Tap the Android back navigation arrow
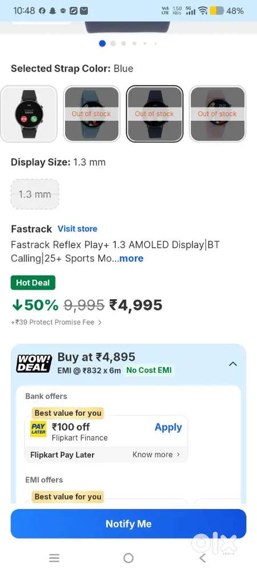The image size is (257, 572). [x=202, y=557]
